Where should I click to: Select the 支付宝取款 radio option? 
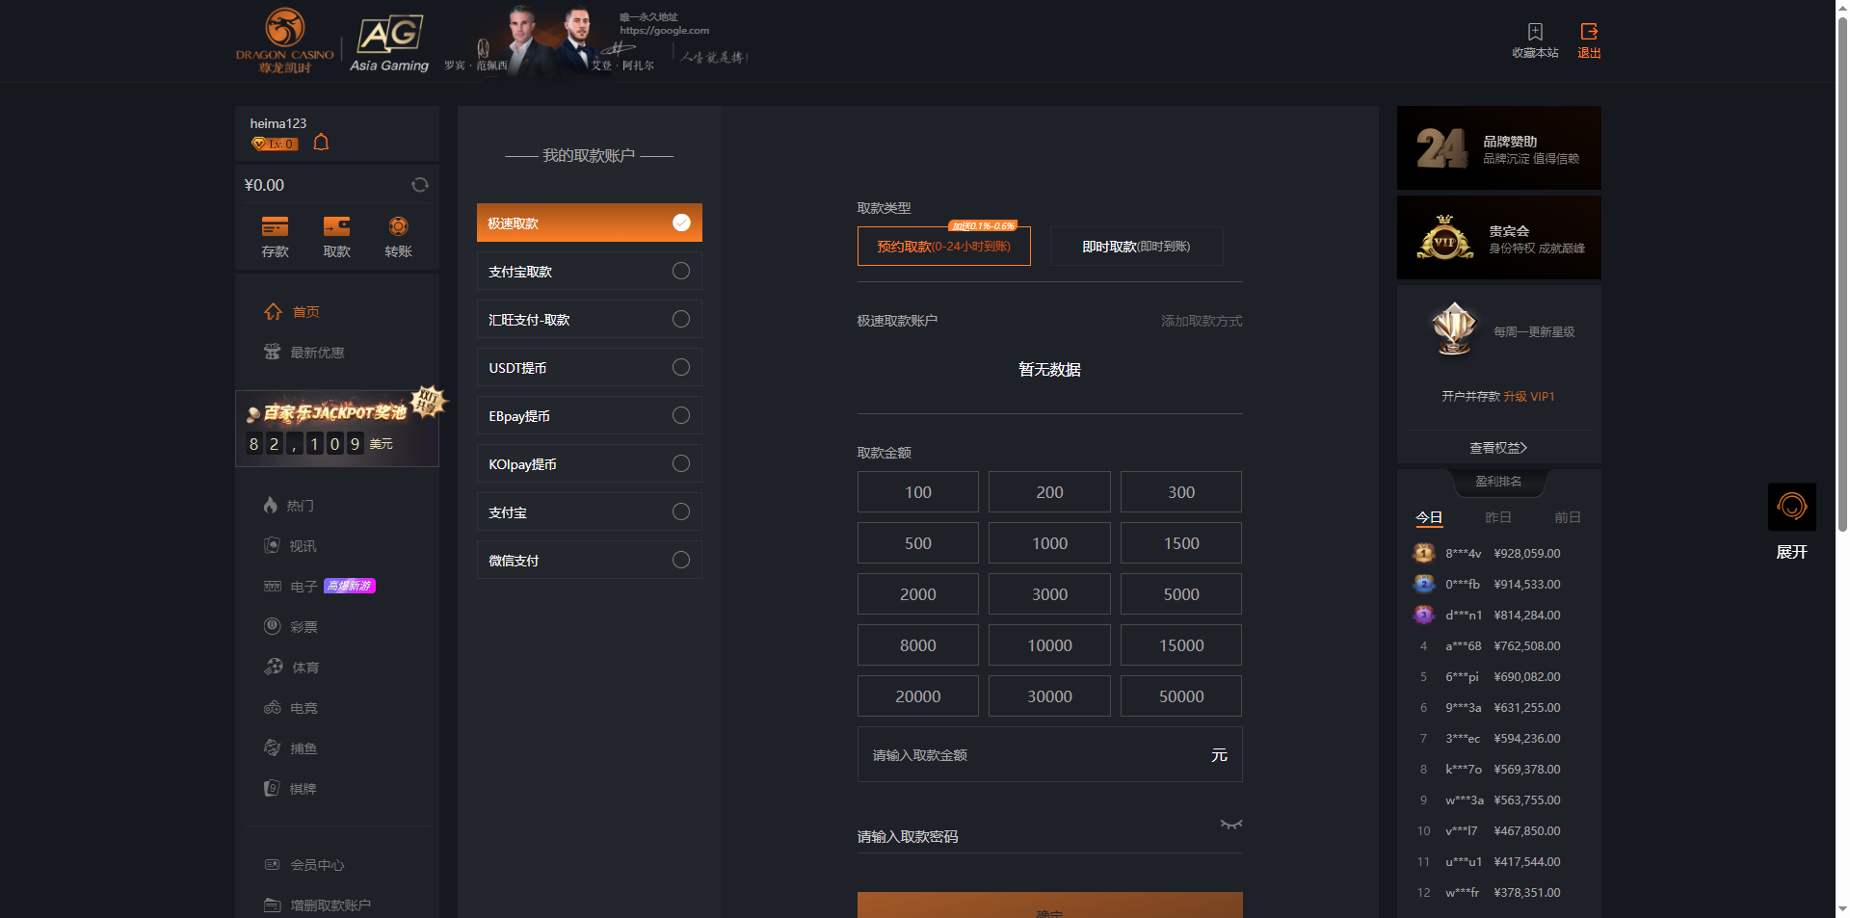pos(680,272)
